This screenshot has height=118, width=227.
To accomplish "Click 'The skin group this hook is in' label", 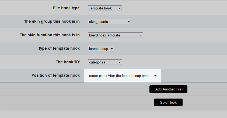I will click(52, 21).
